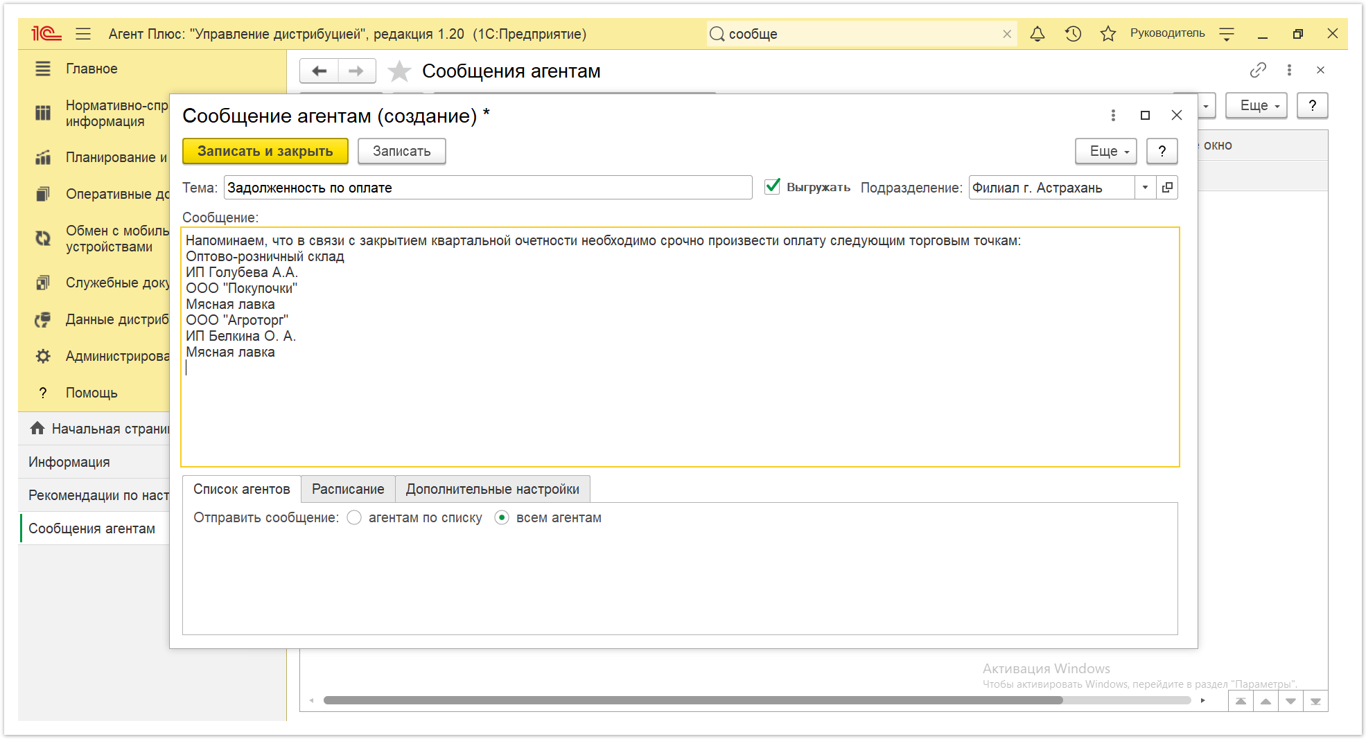Screen dimensions: 1366x739
Task: Open history clock icon
Action: coord(1073,34)
